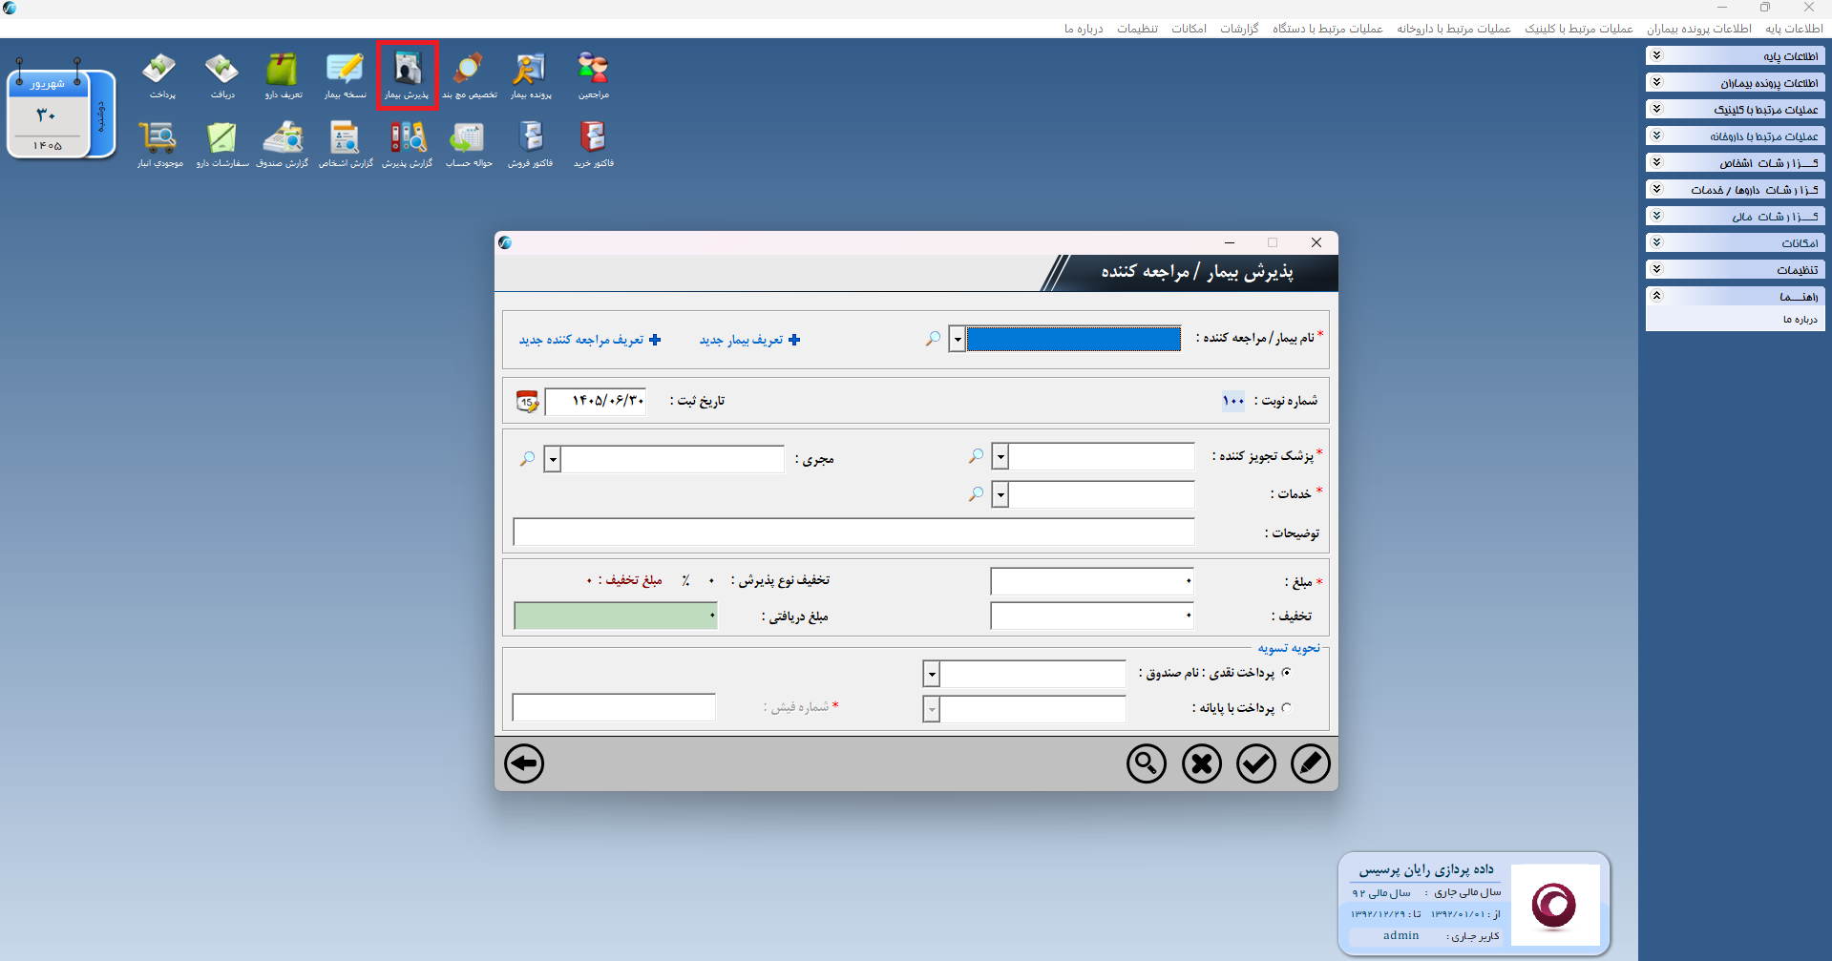The height and width of the screenshot is (961, 1832).
Task: Click the back arrow button in the dialog
Action: tap(524, 763)
